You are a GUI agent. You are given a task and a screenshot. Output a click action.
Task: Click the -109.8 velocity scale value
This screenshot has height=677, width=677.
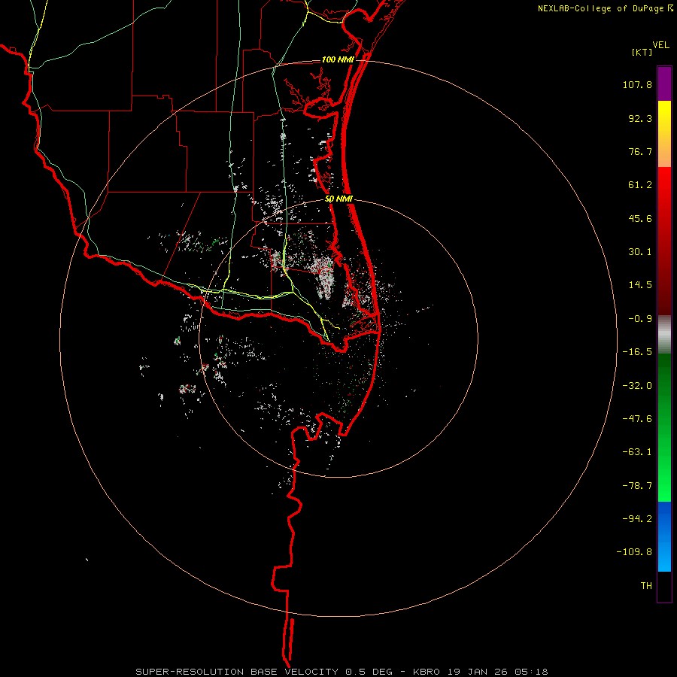click(634, 552)
